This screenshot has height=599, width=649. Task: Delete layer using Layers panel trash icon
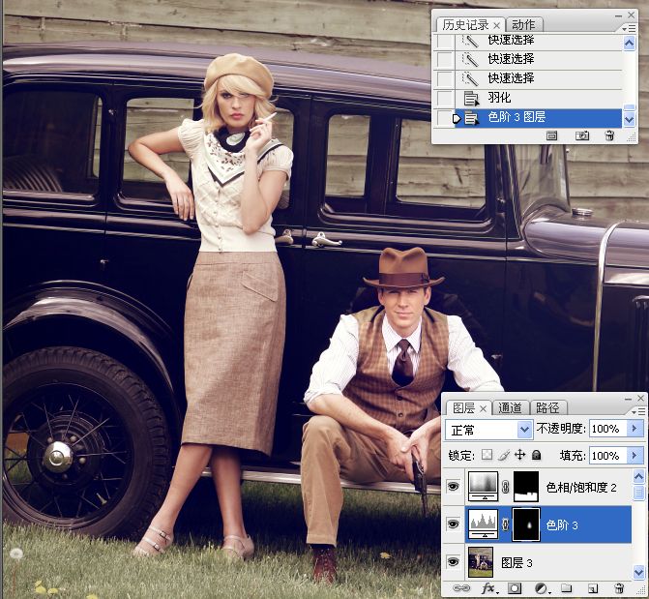click(619, 587)
